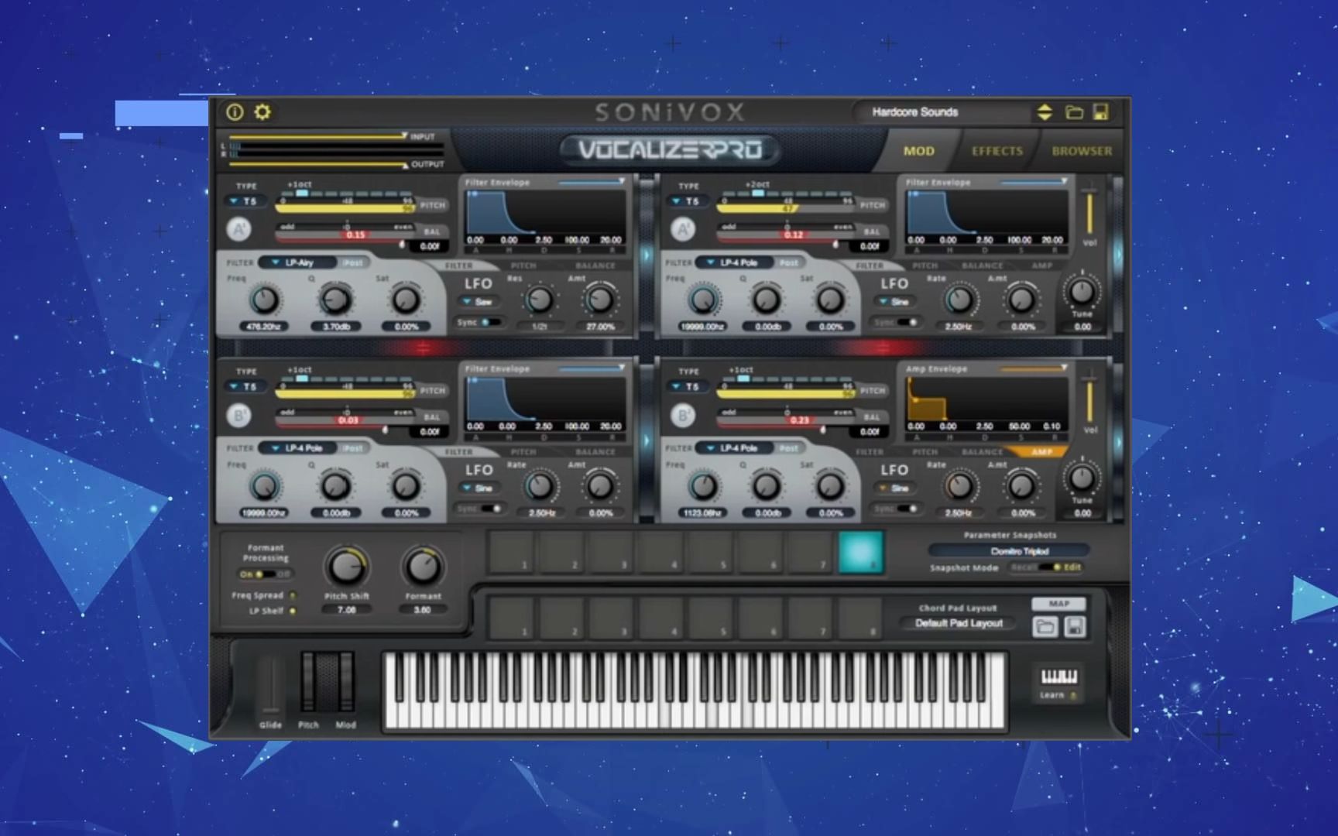
Task: Switch to the MOD tab
Action: pos(919,151)
